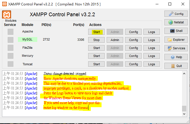Maximize the XAMPP Control Panel window

pyautogui.click(x=170, y=4)
